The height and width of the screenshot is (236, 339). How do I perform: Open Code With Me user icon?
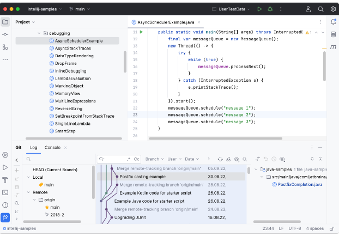click(x=308, y=9)
